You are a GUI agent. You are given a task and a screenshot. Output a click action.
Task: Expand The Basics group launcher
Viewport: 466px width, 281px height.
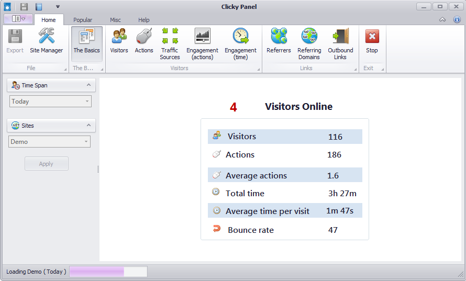(102, 69)
